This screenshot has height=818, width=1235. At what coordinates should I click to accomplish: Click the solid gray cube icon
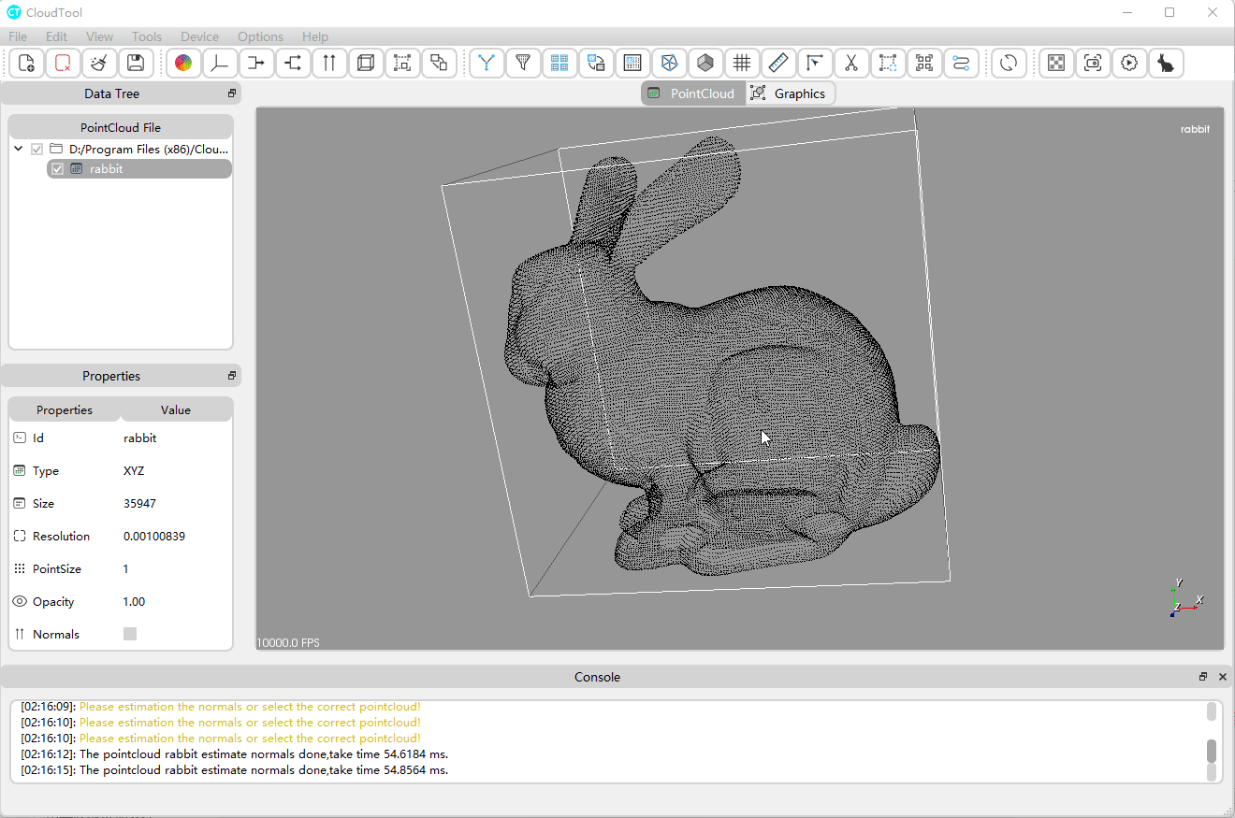coord(705,64)
